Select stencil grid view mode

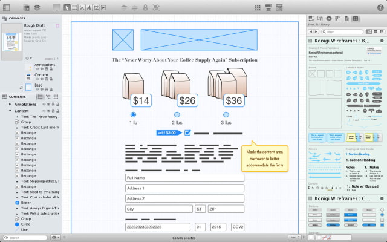(376, 31)
